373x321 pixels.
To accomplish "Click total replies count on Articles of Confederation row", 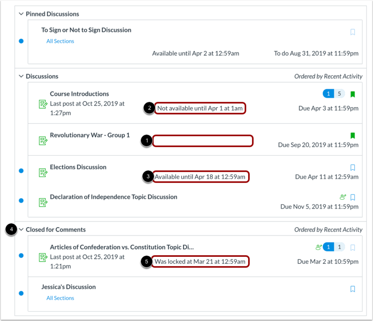I will pos(339,247).
